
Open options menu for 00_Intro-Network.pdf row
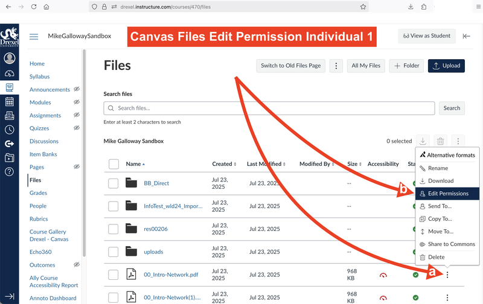tap(447, 275)
